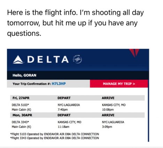Click the message text about flight info
The image size is (163, 148).
76,23
